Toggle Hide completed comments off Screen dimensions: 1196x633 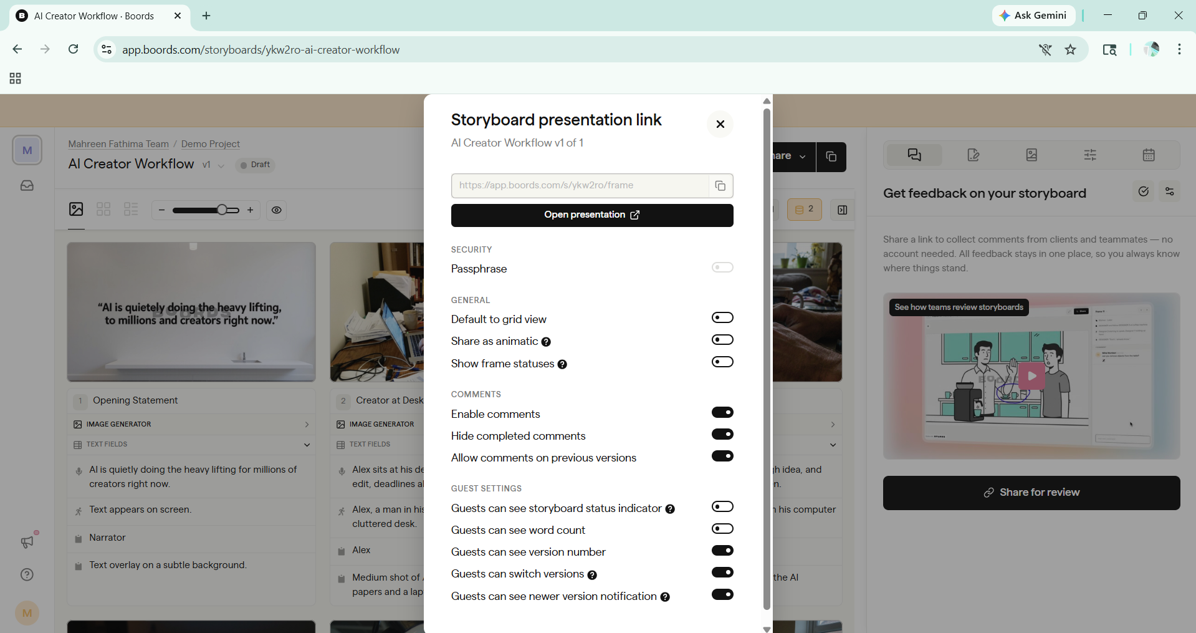click(722, 434)
